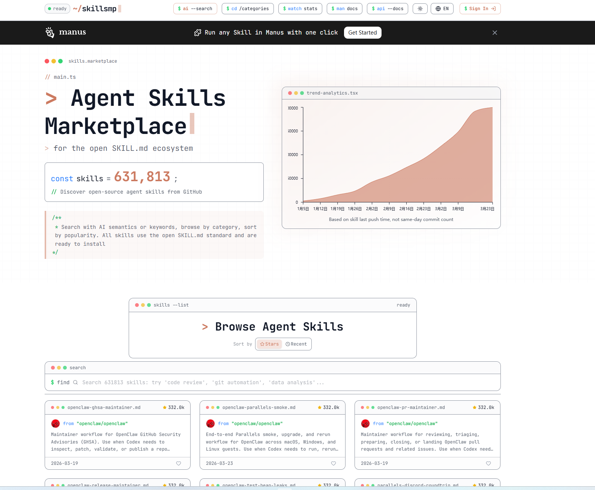Dismiss the Manus banner with X
This screenshot has height=490, width=595.
click(x=495, y=33)
